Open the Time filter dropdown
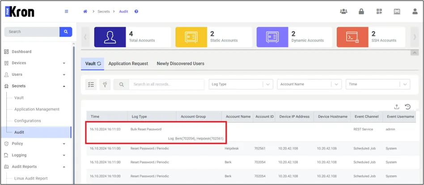The height and width of the screenshot is (185, 424). [378, 84]
